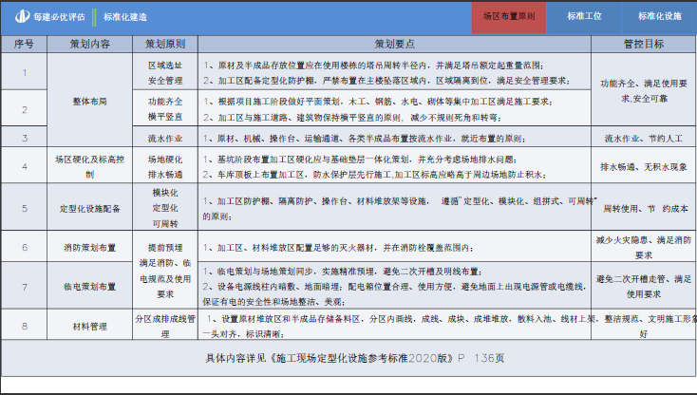Click the 减少火灾隐患 target cell
697x395 pixels.
pyautogui.click(x=644, y=247)
